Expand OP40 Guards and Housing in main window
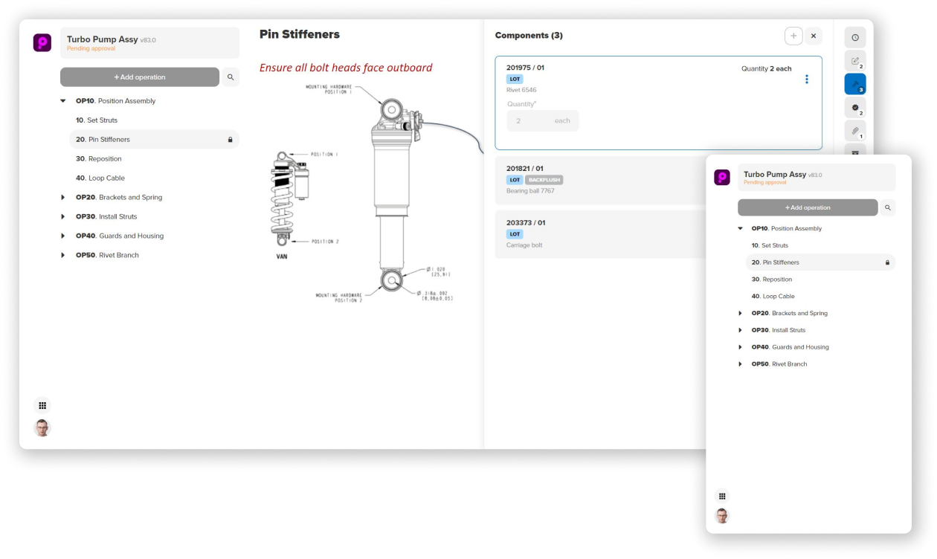Image resolution: width=937 pixels, height=559 pixels. coord(63,236)
